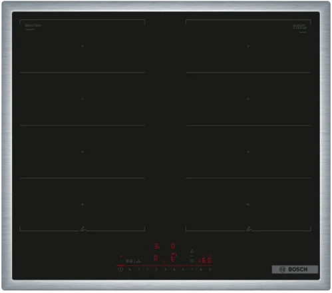Tap the main power on/off button
The width and height of the screenshot is (332, 293).
[120, 270]
